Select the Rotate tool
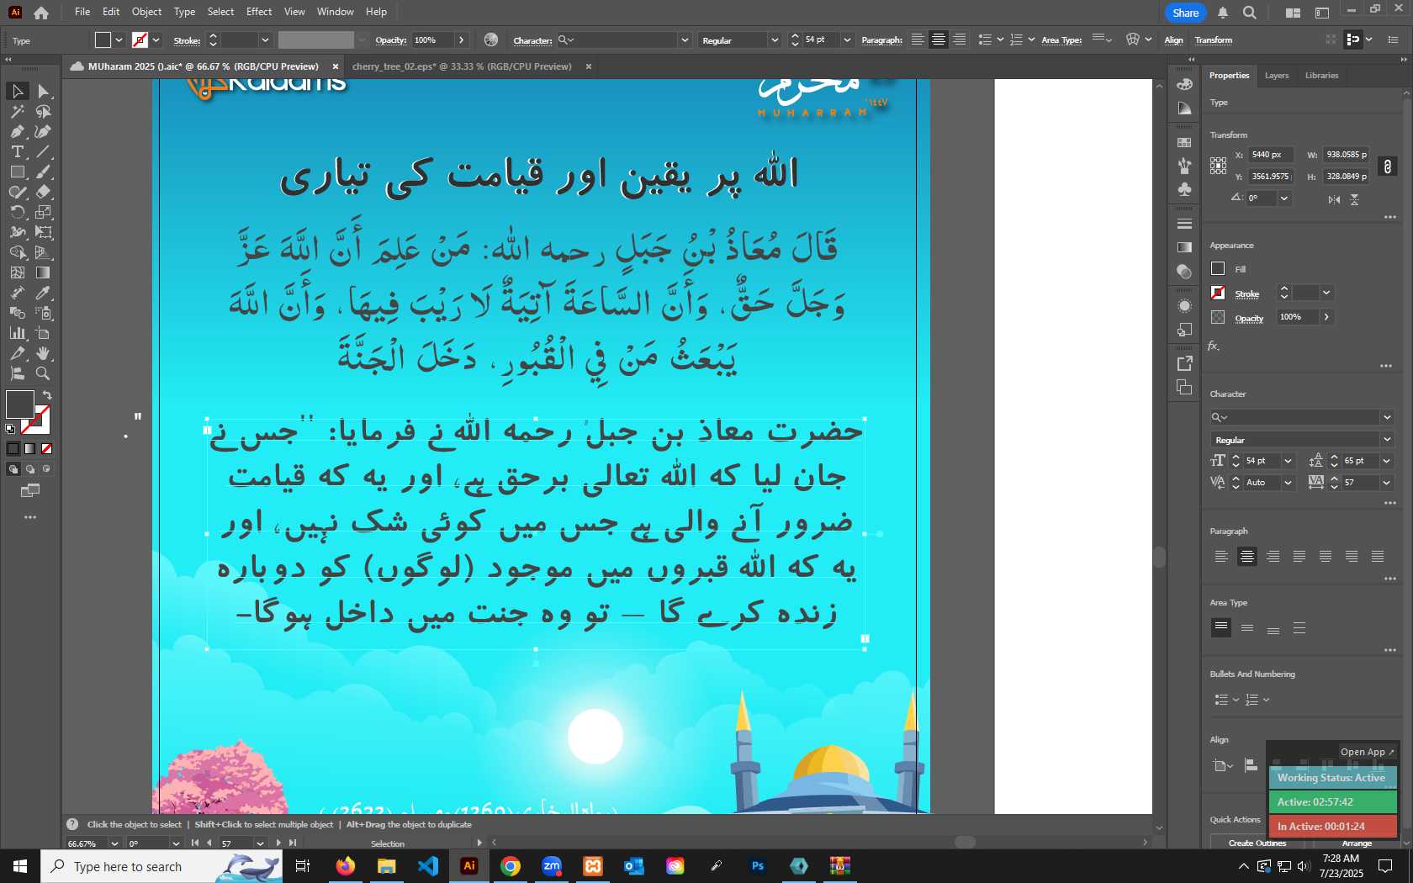 click(17, 212)
